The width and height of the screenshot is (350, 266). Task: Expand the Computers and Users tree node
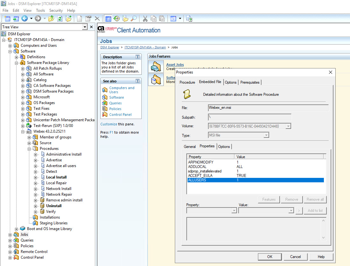[10, 46]
